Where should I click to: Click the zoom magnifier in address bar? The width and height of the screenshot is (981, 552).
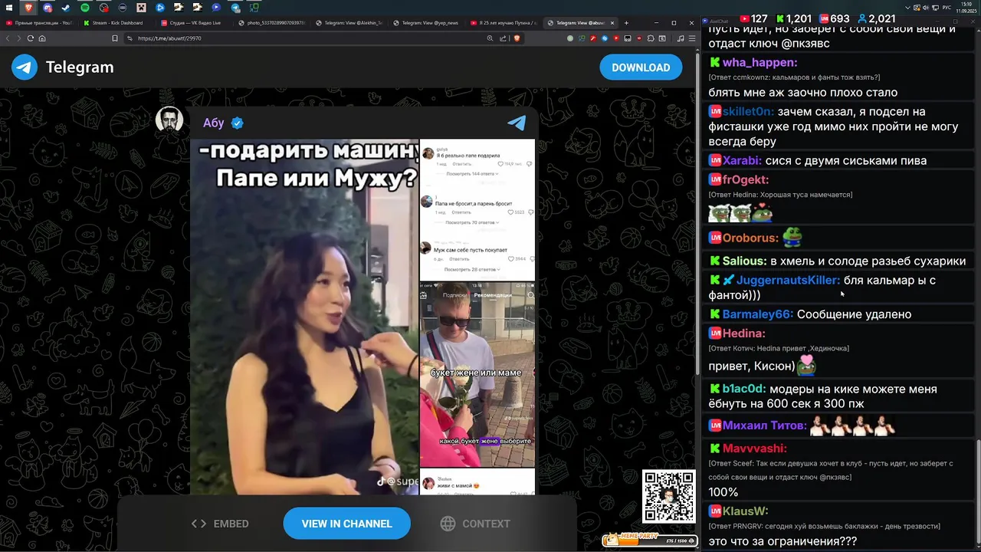coord(490,38)
